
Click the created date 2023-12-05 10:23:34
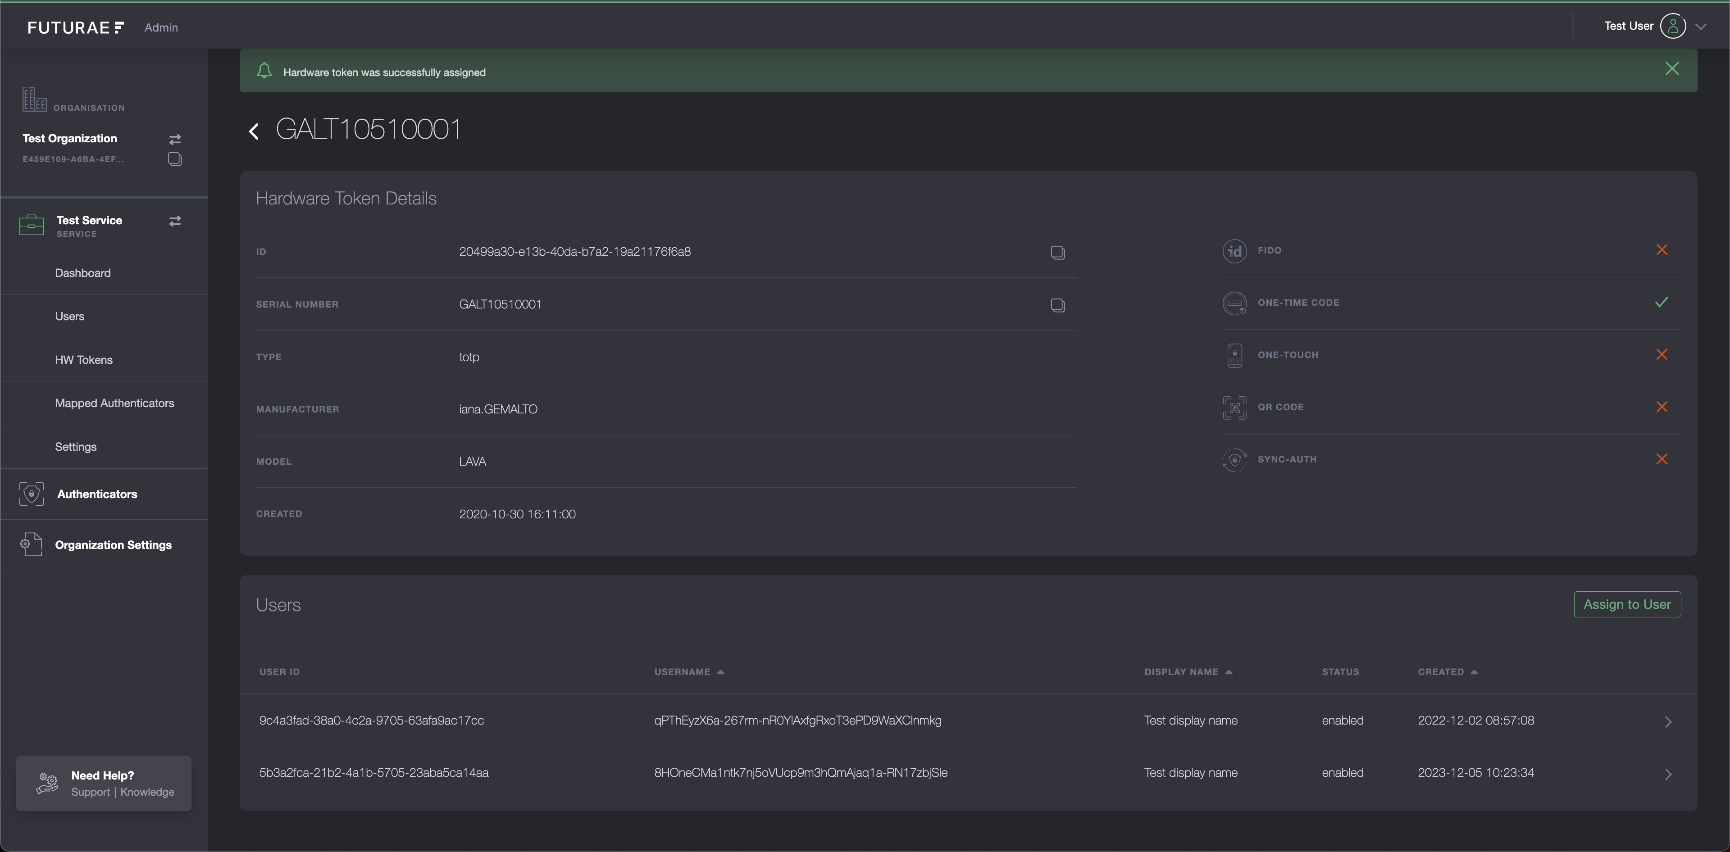(1476, 773)
